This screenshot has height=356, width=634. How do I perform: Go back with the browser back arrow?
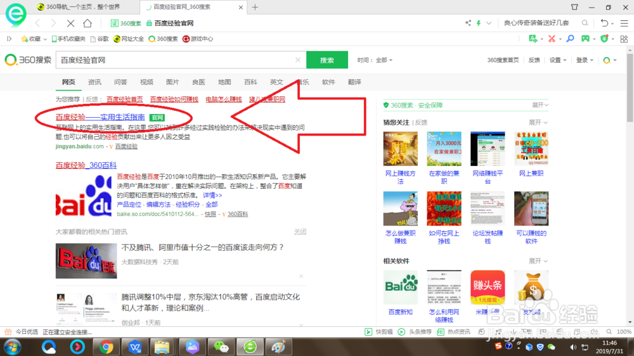click(x=37, y=23)
